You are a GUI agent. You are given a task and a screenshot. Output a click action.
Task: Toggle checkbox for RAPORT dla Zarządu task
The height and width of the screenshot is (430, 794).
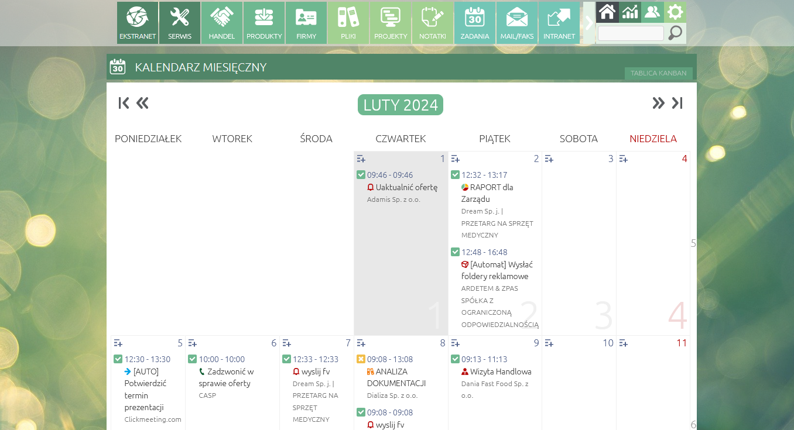point(455,174)
